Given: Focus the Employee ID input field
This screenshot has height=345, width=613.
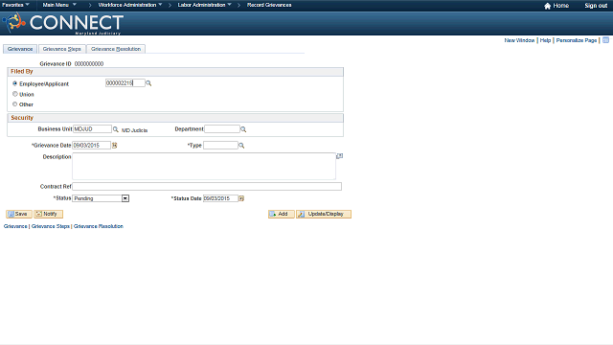Looking at the screenshot, I should [x=125, y=83].
